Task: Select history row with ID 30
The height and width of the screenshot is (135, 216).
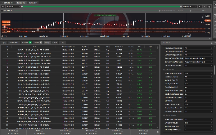Action: 79,87
